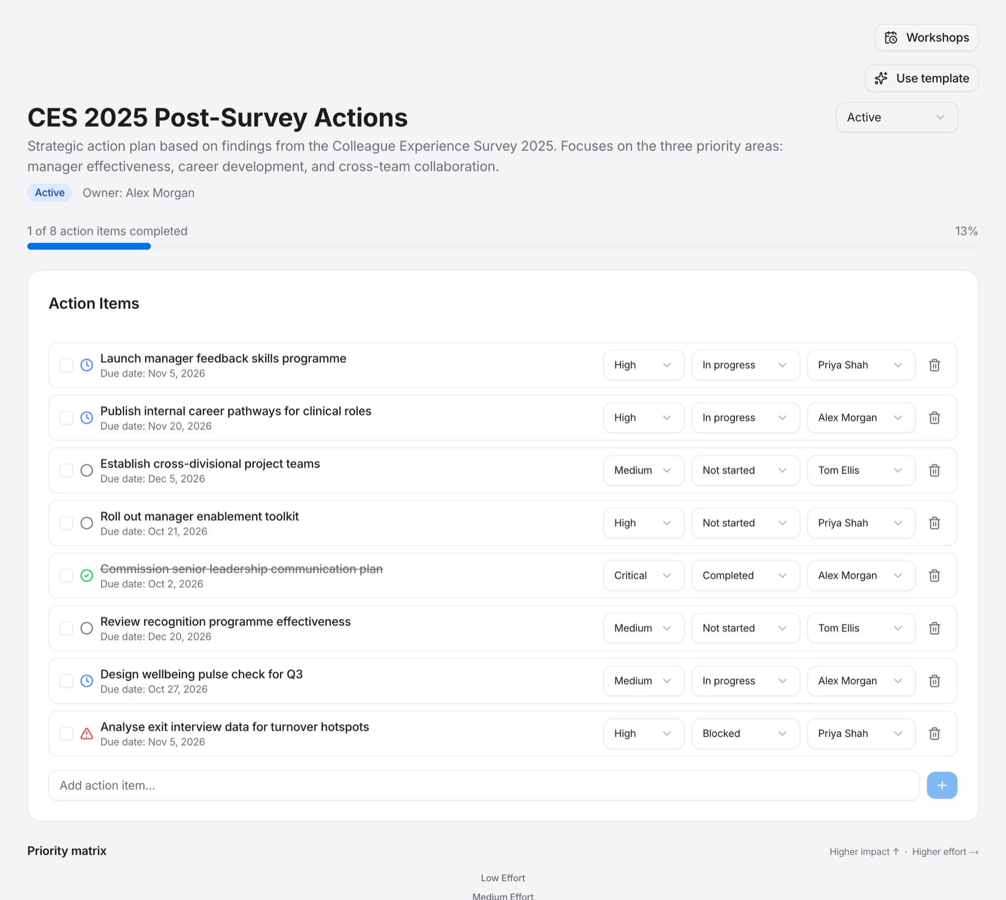Delete the Commission senior leadership communication plan item

click(934, 575)
